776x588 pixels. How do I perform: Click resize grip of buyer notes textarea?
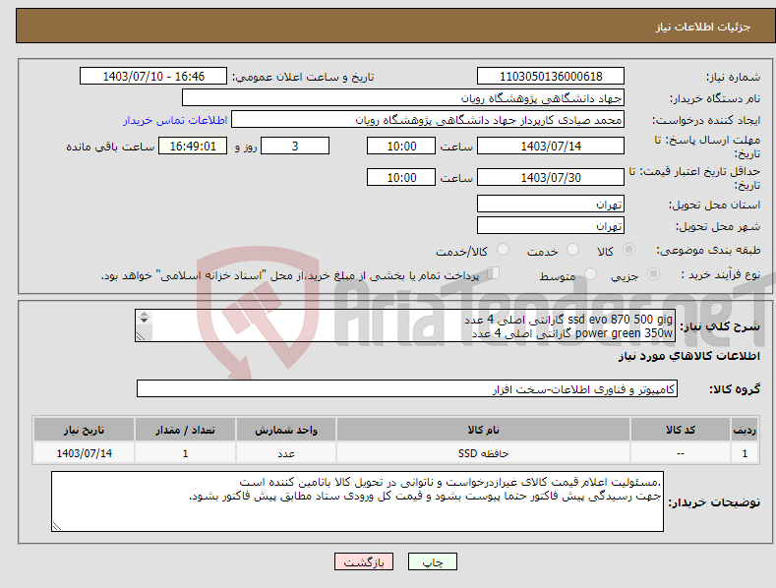(57, 526)
